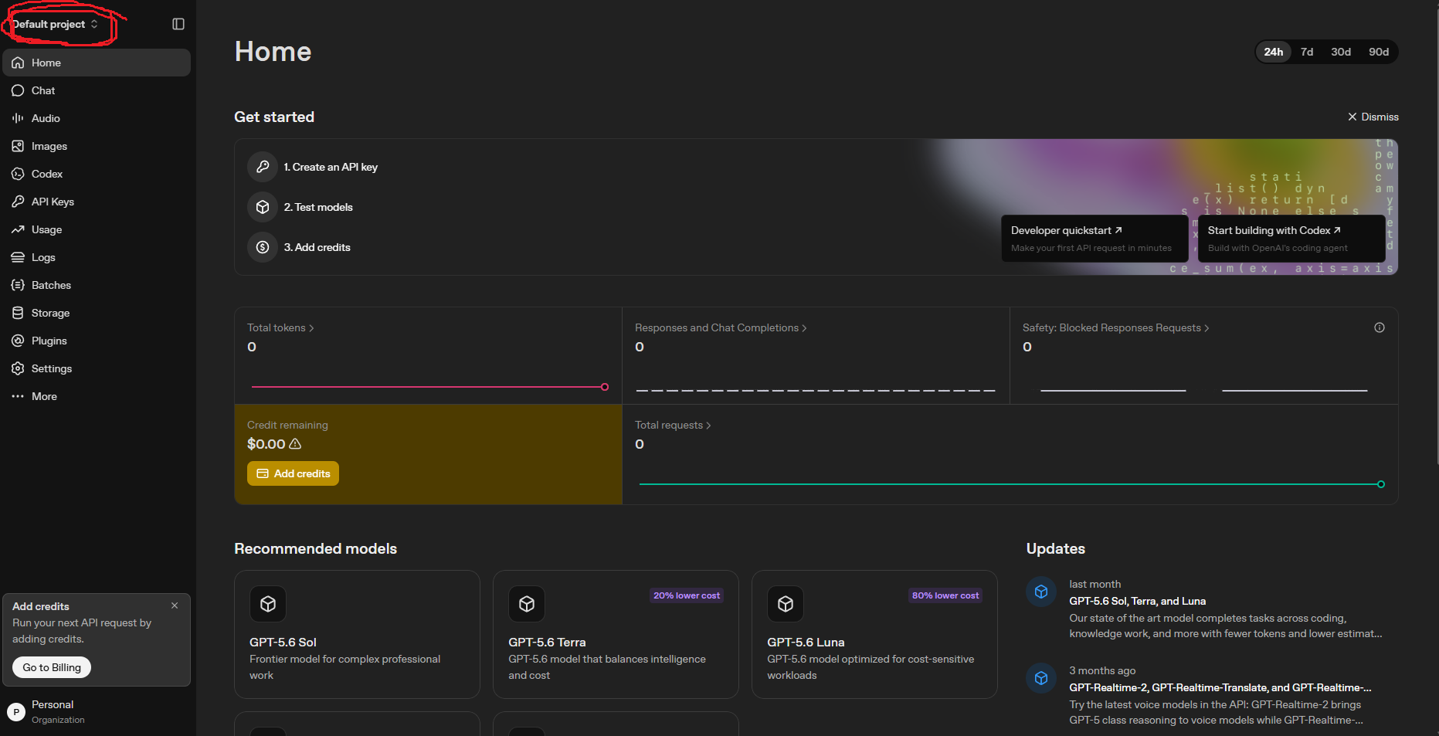Collapse the sidebar with the panel icon
The image size is (1439, 736).
coord(178,24)
